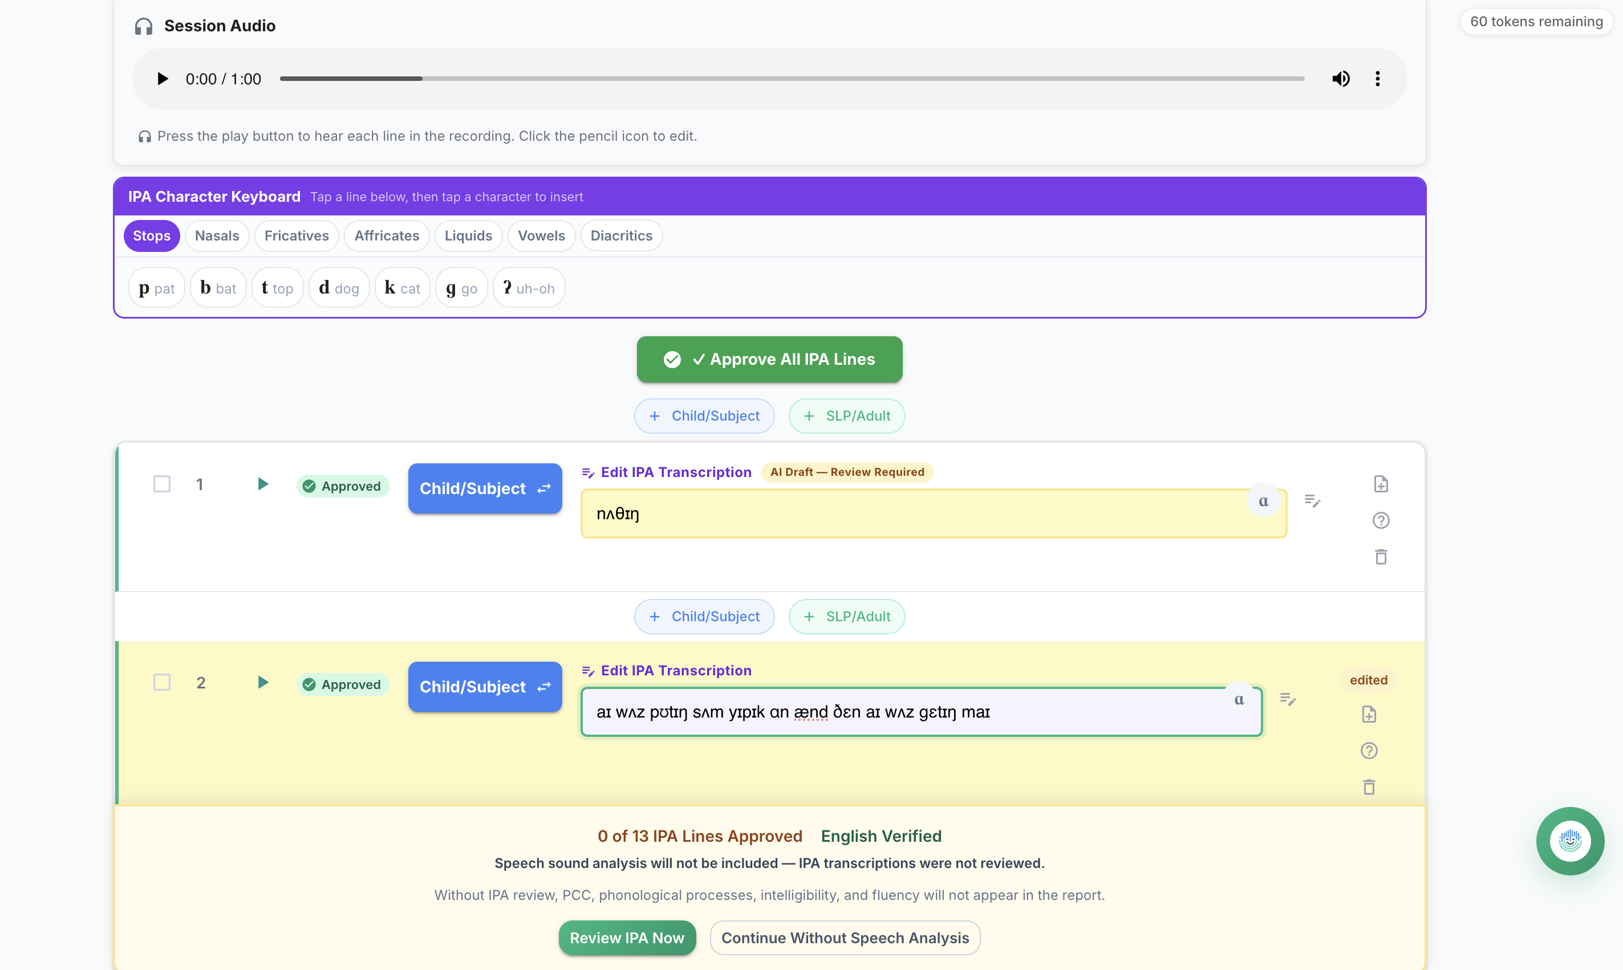Click Review IPA Now button

tap(626, 938)
